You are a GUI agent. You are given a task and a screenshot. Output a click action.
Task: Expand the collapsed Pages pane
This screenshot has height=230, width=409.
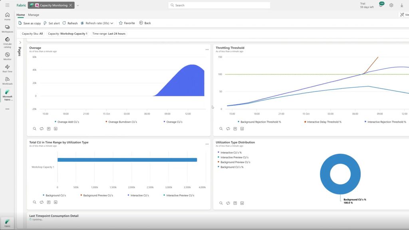coord(20,42)
